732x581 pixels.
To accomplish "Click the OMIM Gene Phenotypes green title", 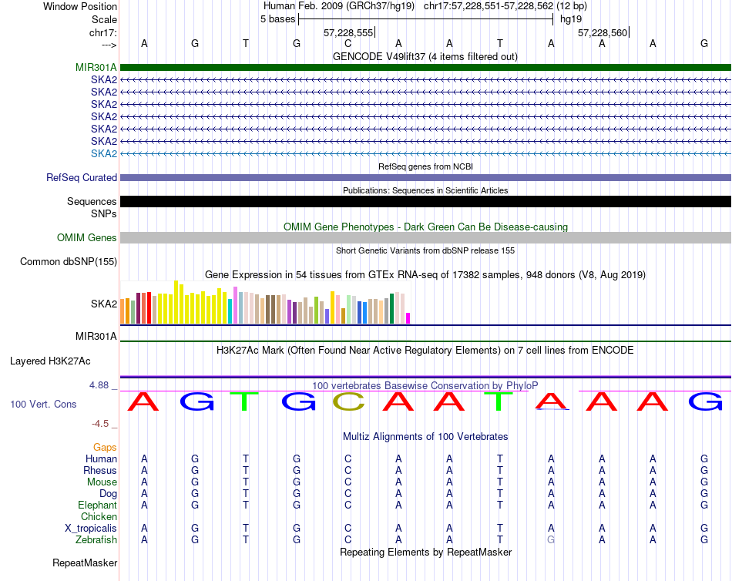I will [x=425, y=227].
